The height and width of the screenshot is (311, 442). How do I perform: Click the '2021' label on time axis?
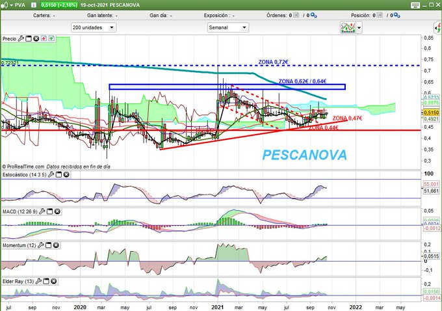click(x=217, y=307)
